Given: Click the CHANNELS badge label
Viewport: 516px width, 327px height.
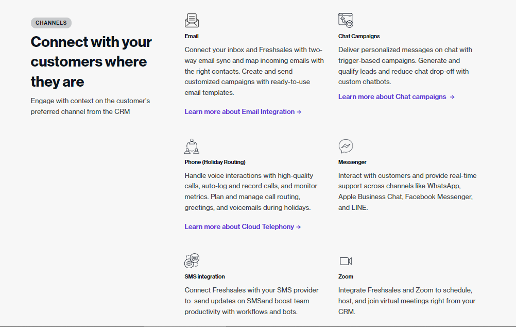Looking at the screenshot, I should (x=51, y=23).
